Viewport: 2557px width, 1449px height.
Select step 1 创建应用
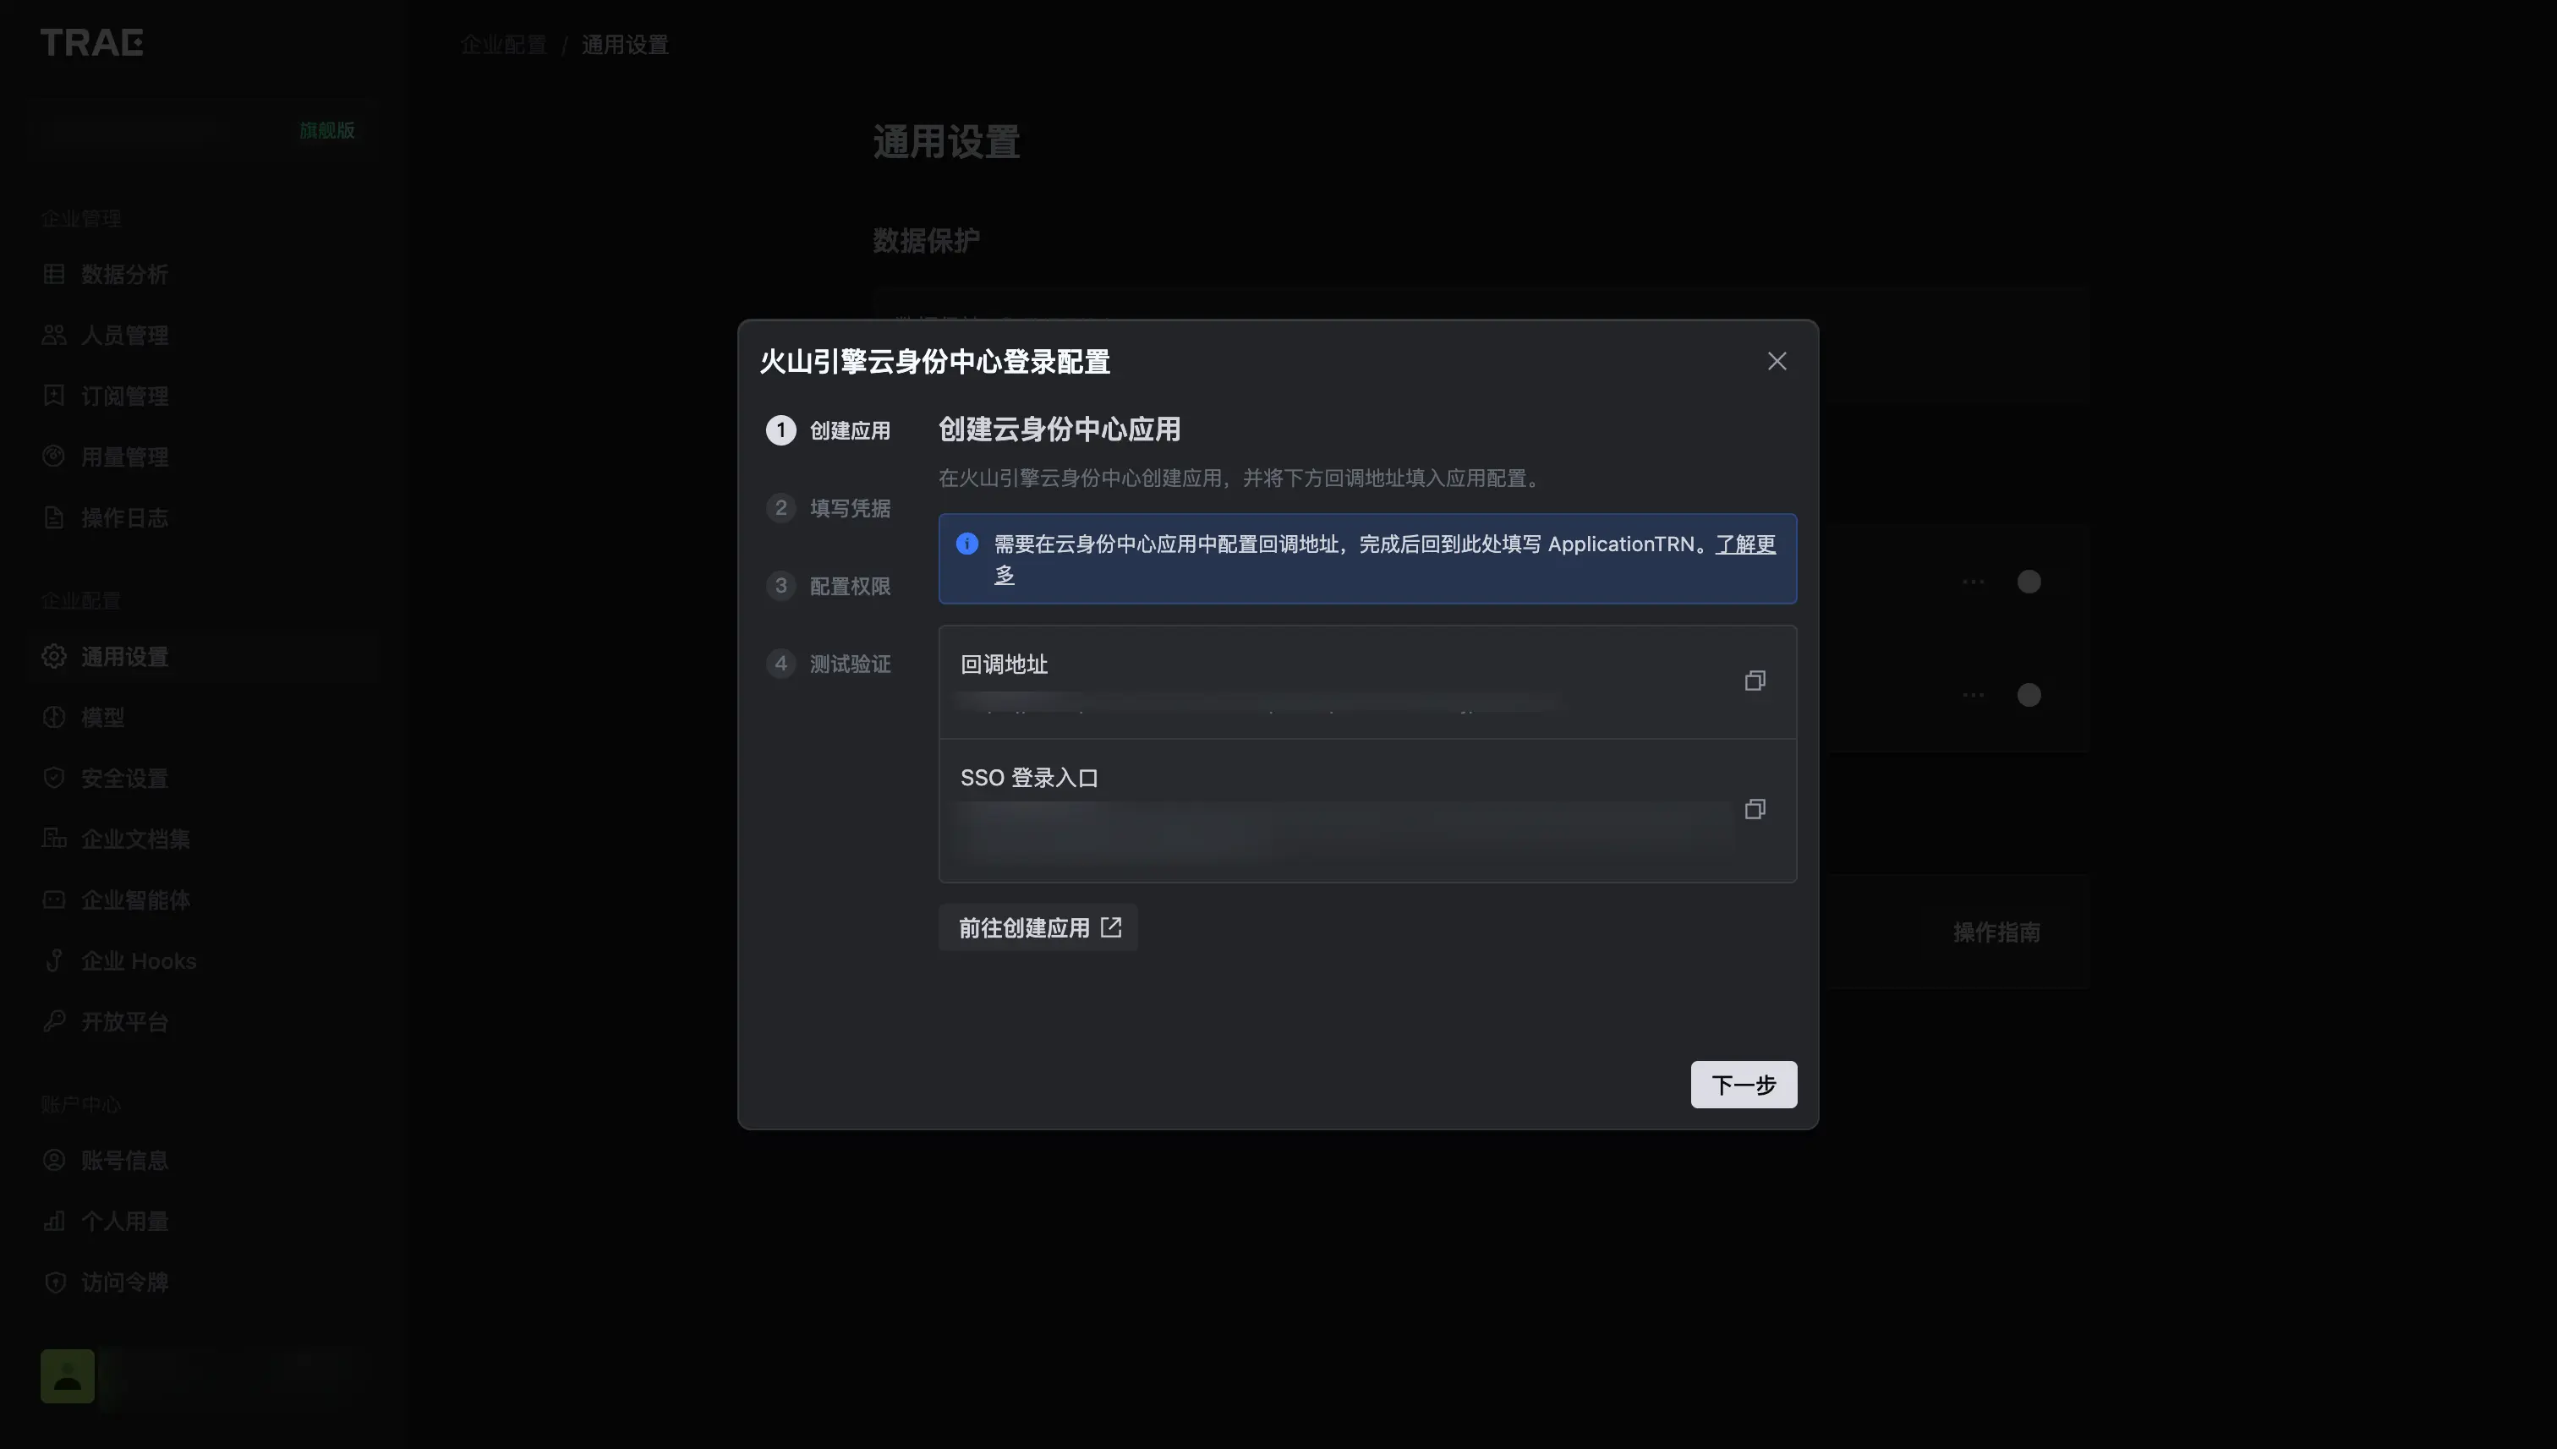828,431
